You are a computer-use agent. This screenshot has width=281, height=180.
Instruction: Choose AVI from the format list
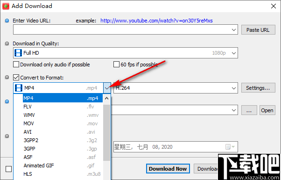click(63, 132)
